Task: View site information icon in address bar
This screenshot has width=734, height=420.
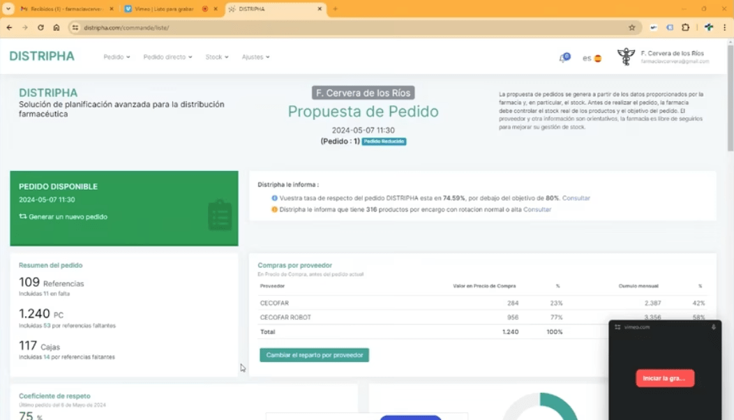Action: (75, 28)
